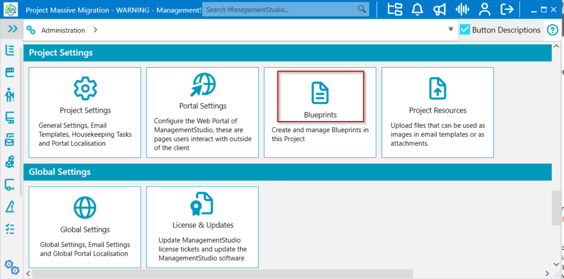Click the audio waveform activity icon

462,9
